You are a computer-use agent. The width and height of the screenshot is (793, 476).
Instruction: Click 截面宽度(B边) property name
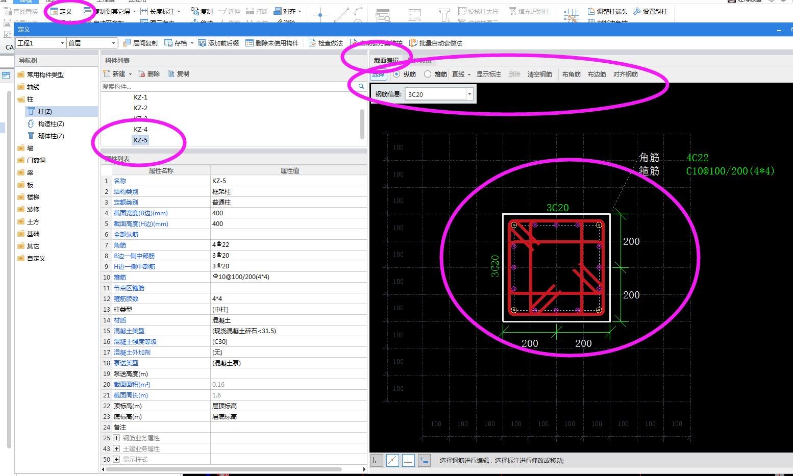[x=140, y=213]
